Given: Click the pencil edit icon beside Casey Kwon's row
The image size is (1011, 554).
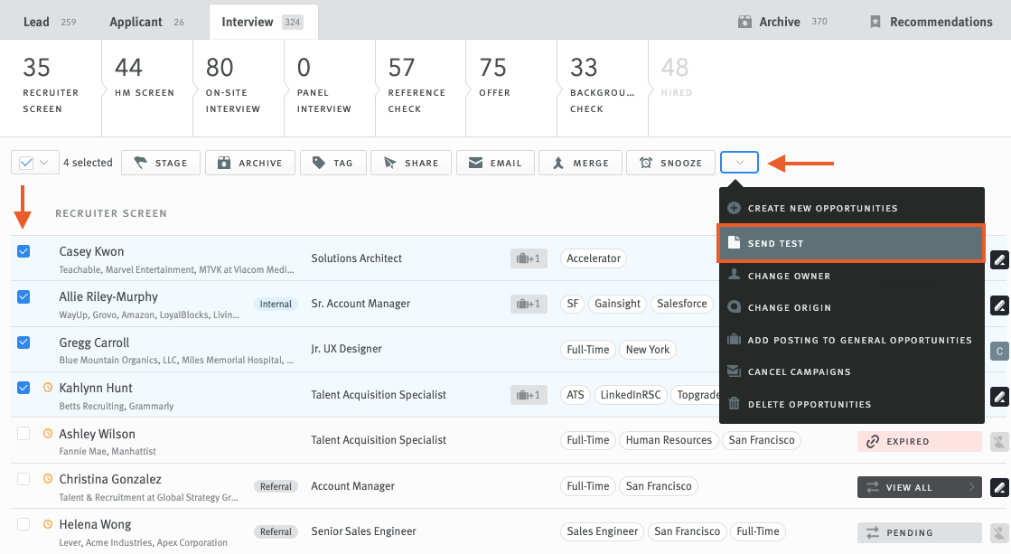Looking at the screenshot, I should point(997,259).
